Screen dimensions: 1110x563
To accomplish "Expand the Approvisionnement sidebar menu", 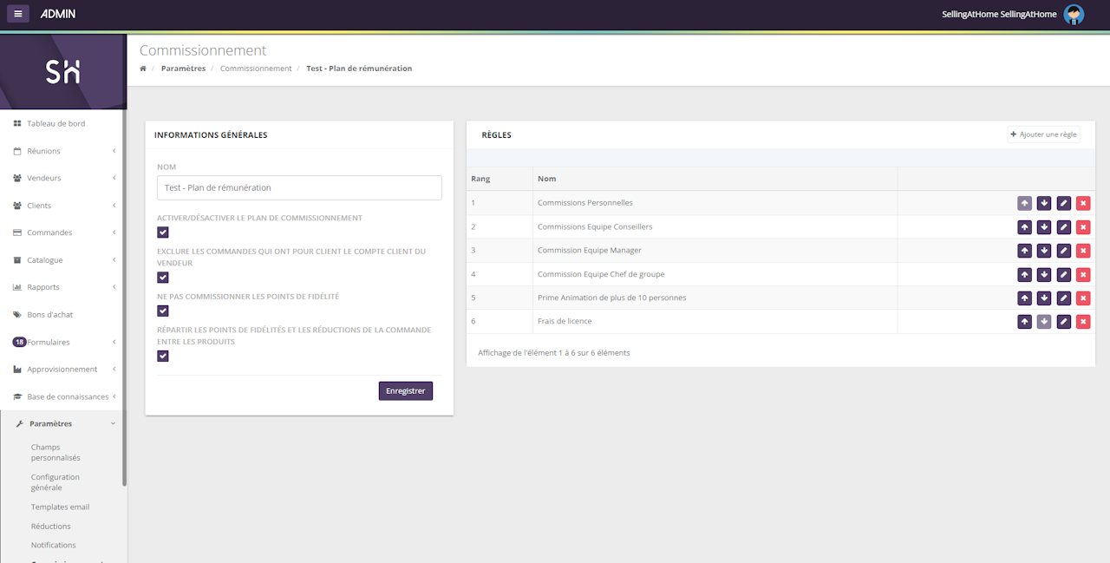I will click(63, 370).
